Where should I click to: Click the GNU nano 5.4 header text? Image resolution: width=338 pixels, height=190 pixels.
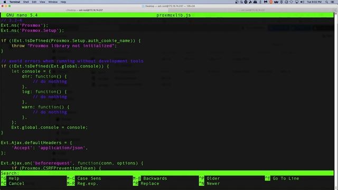tap(22, 15)
